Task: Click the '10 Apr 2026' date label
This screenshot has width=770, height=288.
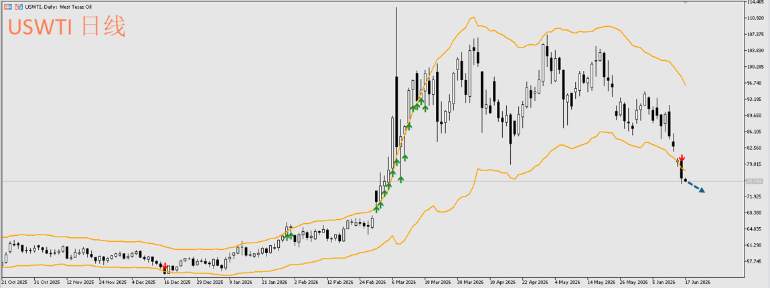Action: [x=502, y=283]
